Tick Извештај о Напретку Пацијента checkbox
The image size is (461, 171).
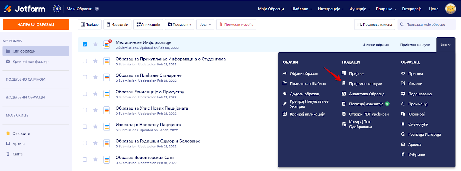coord(85,127)
